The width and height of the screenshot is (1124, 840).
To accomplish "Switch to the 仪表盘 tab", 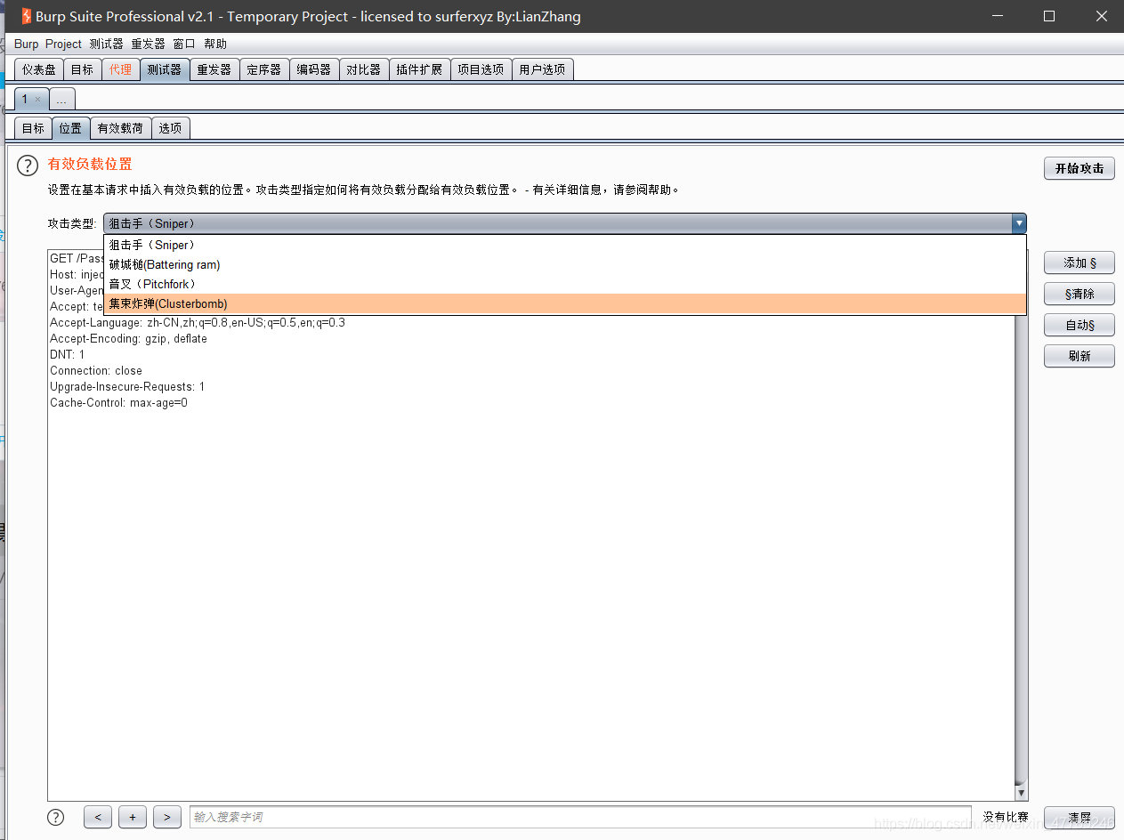I will [x=38, y=69].
